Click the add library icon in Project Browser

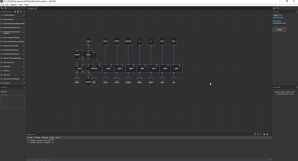tap(18, 12)
